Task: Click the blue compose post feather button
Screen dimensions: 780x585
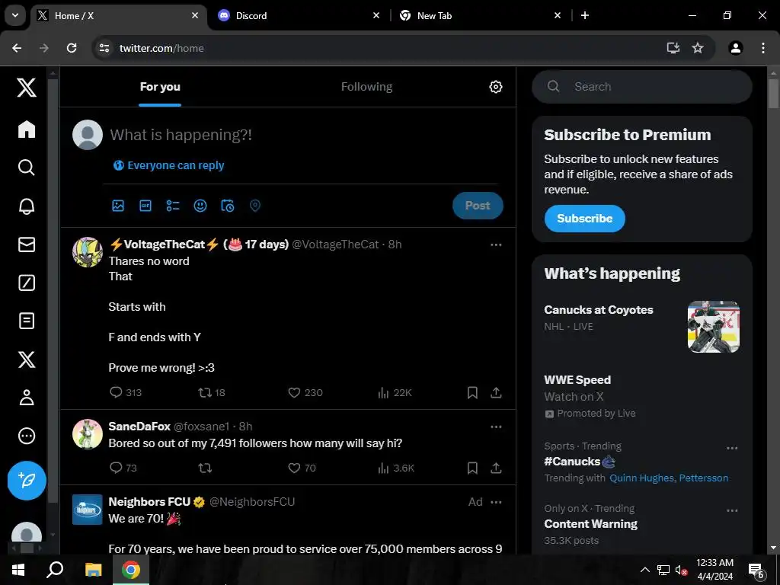Action: (27, 481)
